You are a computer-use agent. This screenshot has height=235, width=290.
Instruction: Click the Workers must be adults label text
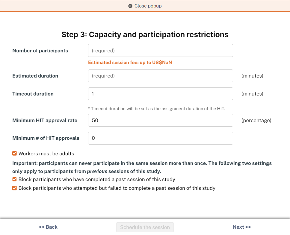click(x=46, y=154)
